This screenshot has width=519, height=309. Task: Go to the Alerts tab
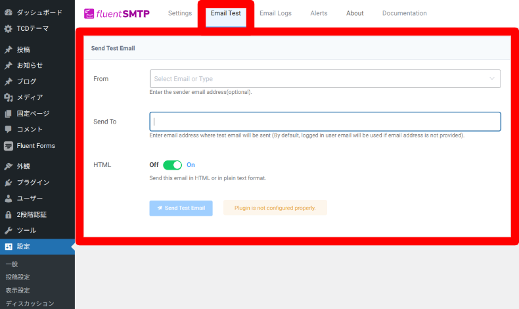[319, 13]
